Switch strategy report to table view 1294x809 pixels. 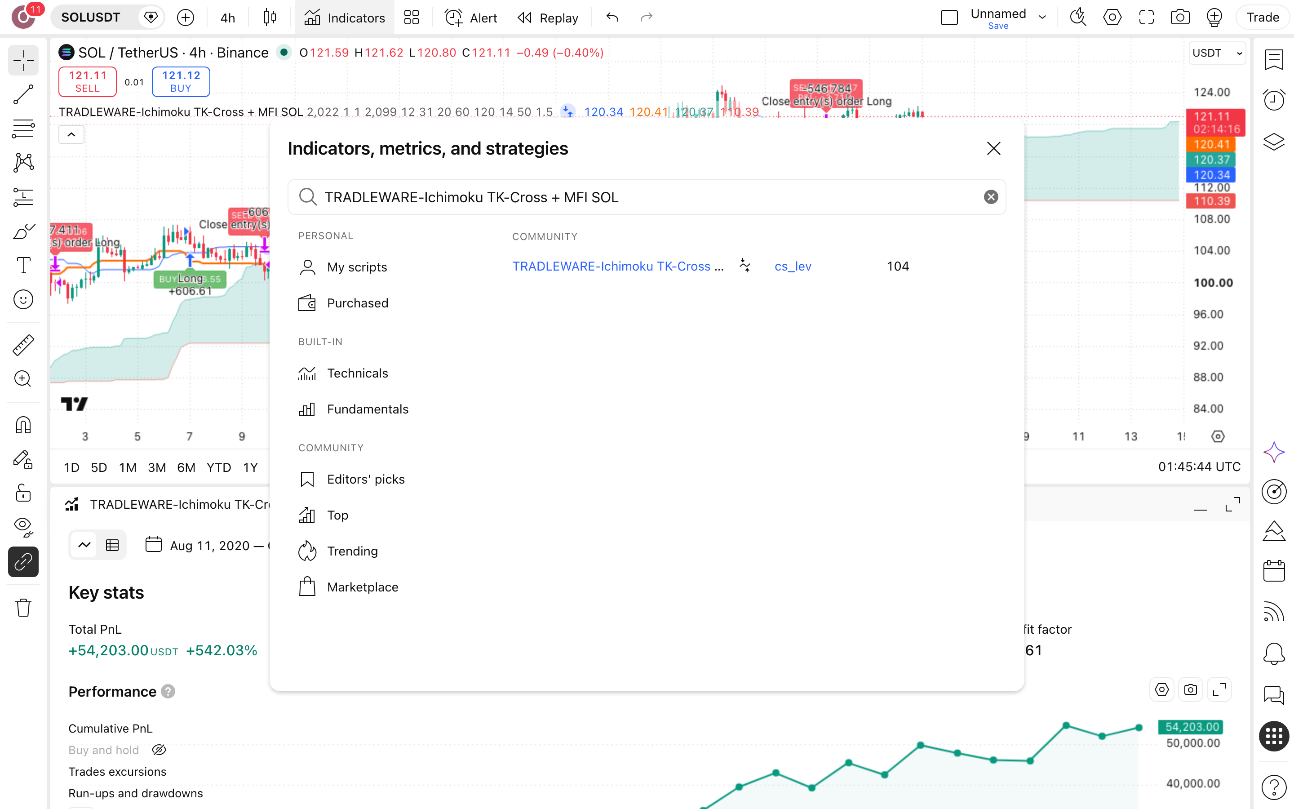pos(112,545)
